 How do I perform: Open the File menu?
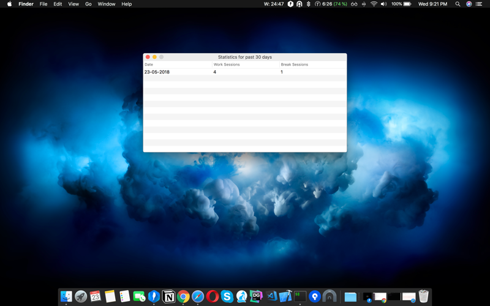pyautogui.click(x=43, y=4)
